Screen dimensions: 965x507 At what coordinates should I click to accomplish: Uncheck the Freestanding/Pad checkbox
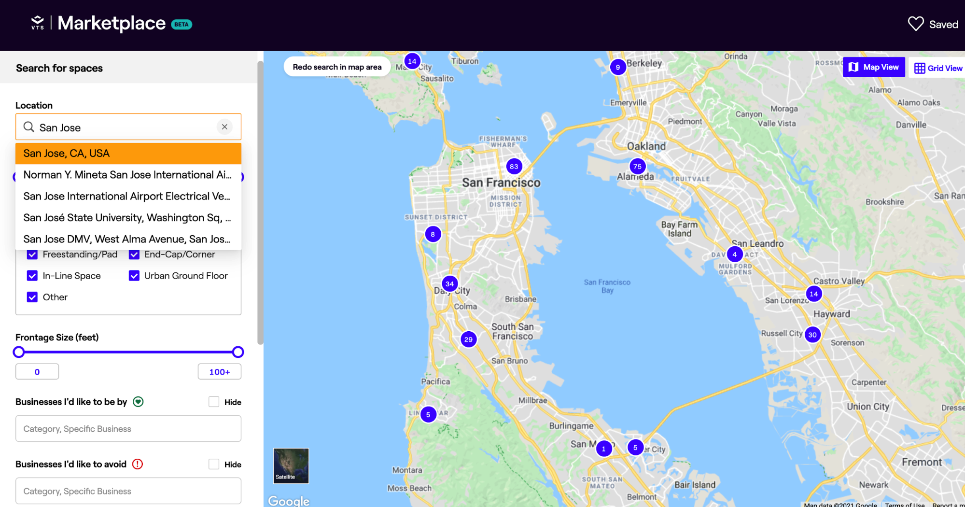[x=32, y=254]
